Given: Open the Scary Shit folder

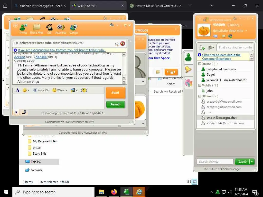Looking at the screenshot, I should [39, 154].
